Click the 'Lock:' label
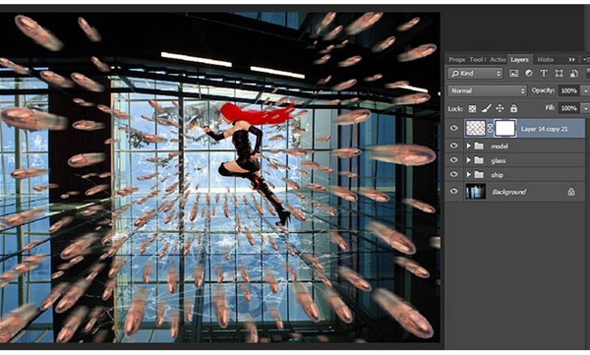This screenshot has height=355, width=590. click(455, 109)
